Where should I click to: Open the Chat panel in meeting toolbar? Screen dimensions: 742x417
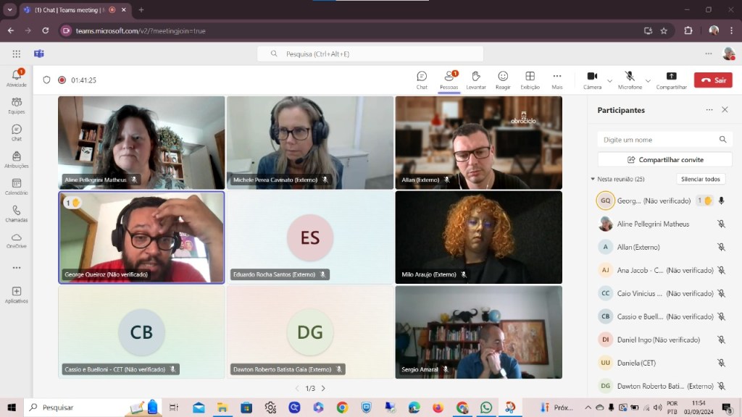tap(422, 80)
